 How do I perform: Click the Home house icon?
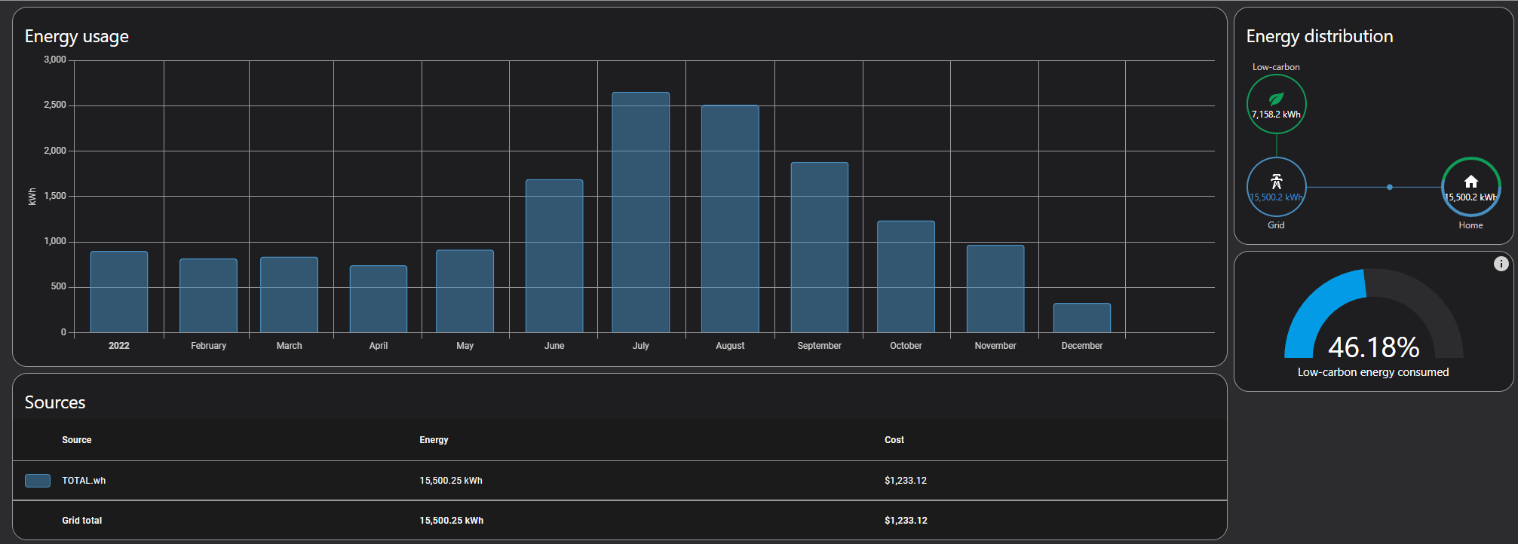1470,182
